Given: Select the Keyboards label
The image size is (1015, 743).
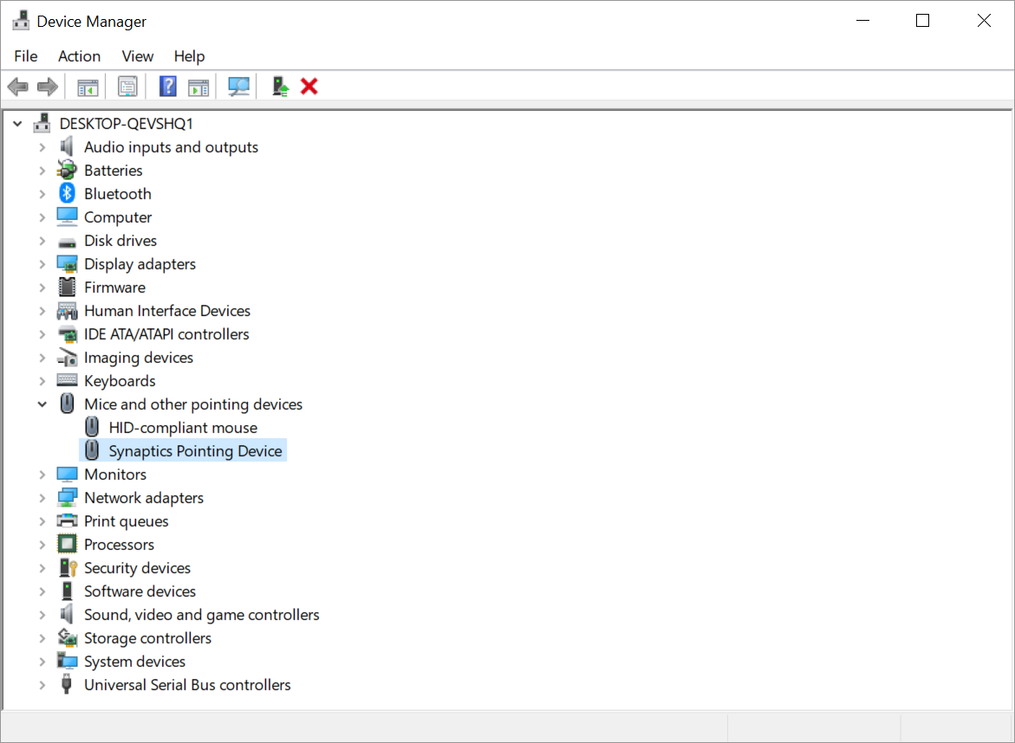Looking at the screenshot, I should click(x=120, y=381).
